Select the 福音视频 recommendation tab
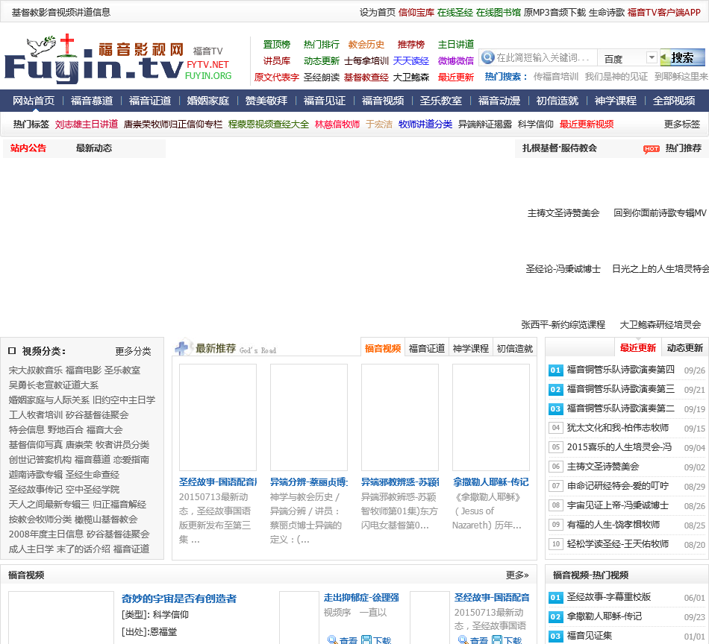The height and width of the screenshot is (644, 709). [383, 348]
